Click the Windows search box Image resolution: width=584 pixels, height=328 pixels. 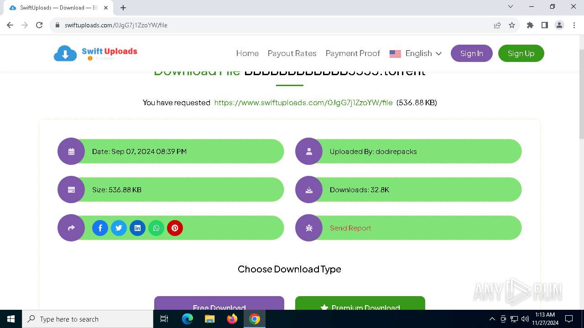point(88,319)
